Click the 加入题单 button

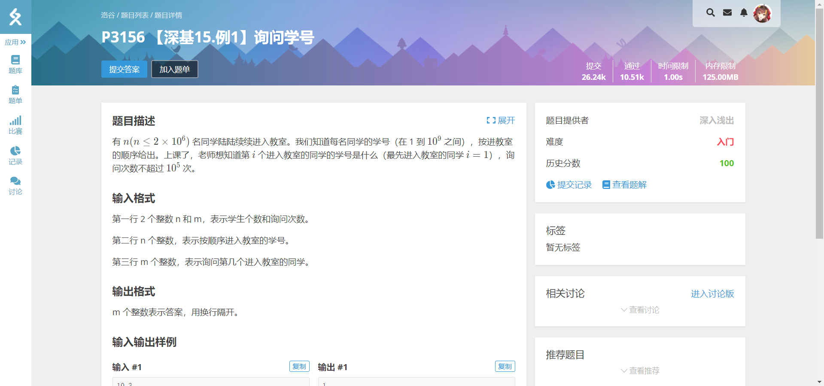174,70
